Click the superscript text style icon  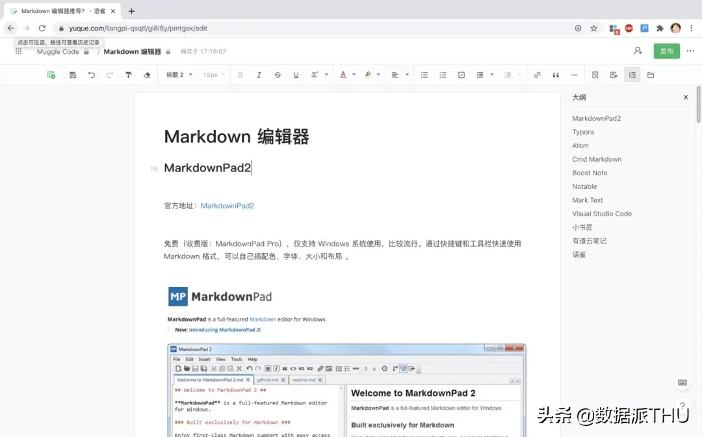coord(315,75)
